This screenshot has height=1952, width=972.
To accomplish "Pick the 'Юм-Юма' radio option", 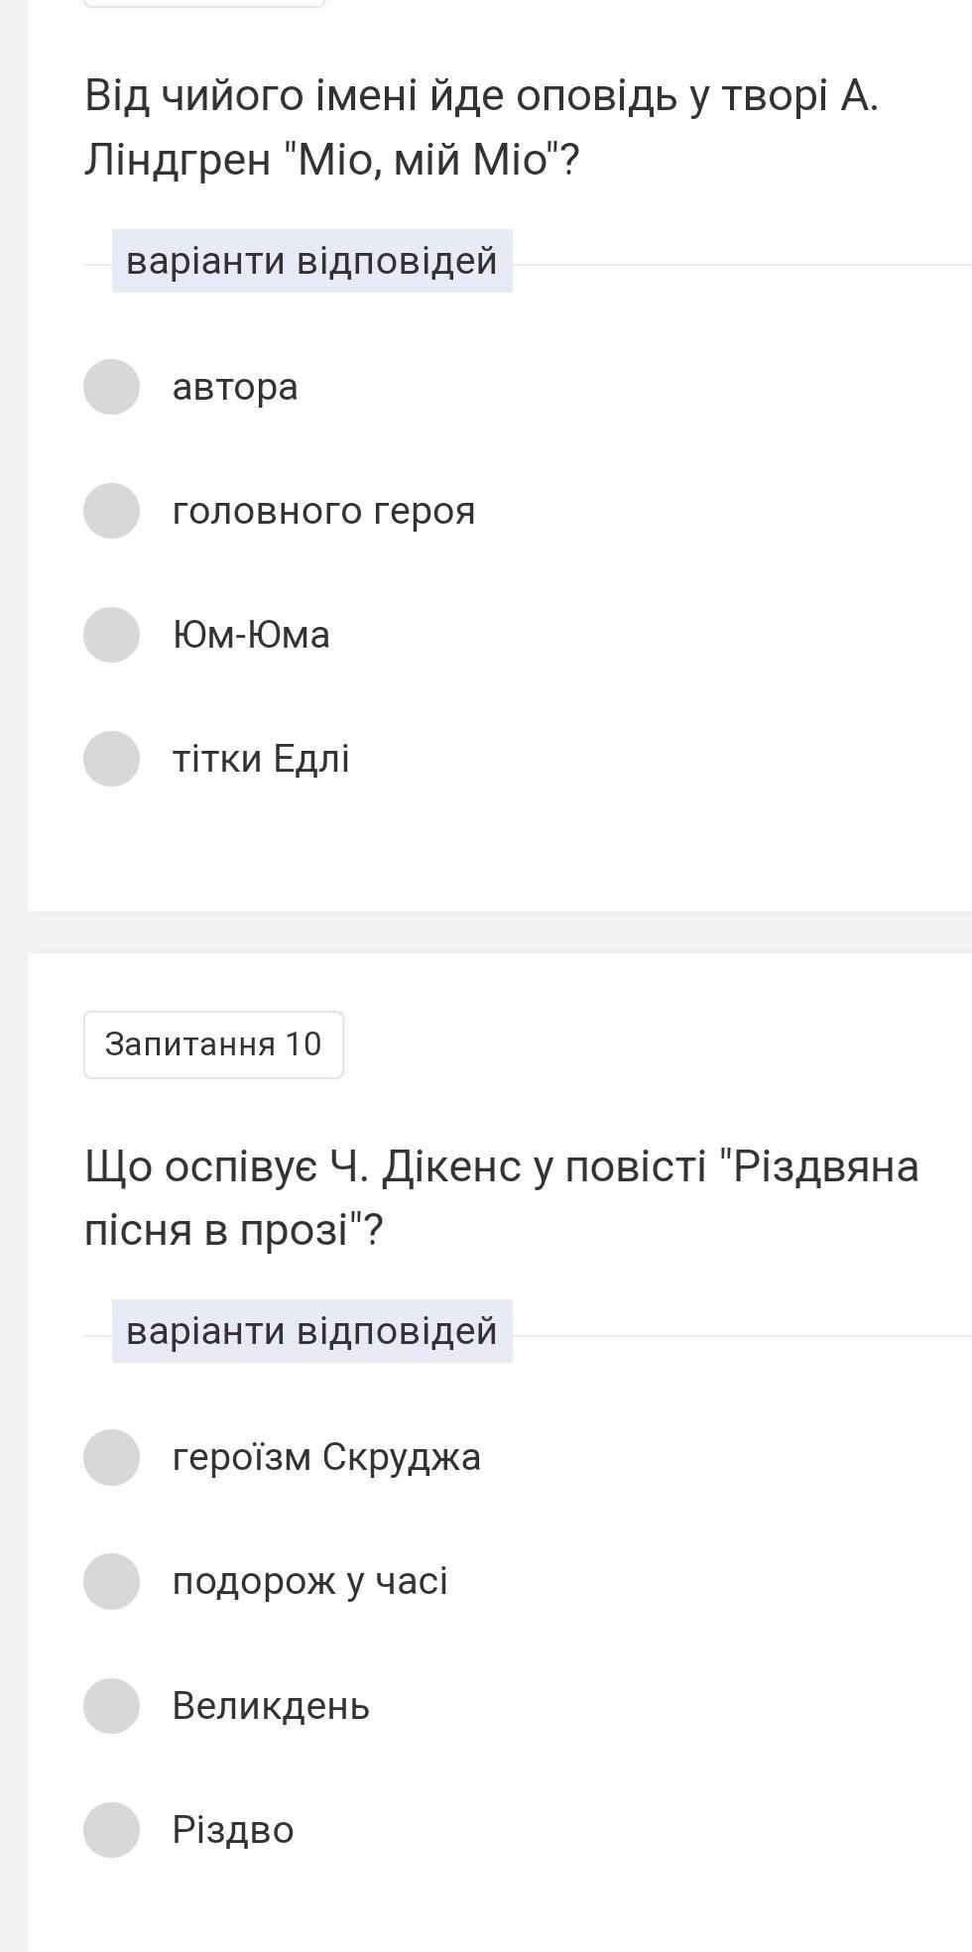I will tap(111, 635).
